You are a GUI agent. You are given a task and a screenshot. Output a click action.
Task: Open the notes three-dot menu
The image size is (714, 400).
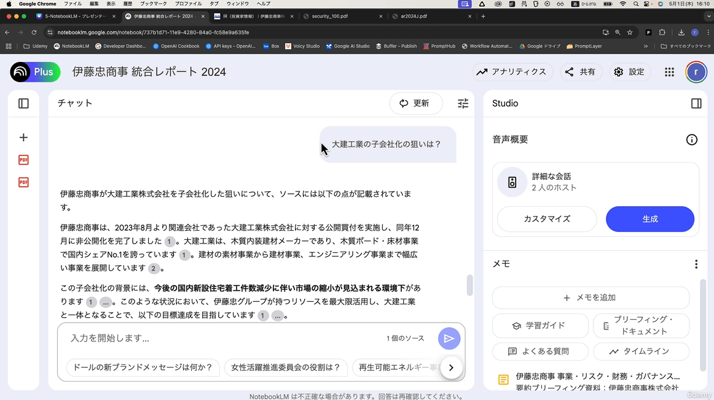point(696,264)
